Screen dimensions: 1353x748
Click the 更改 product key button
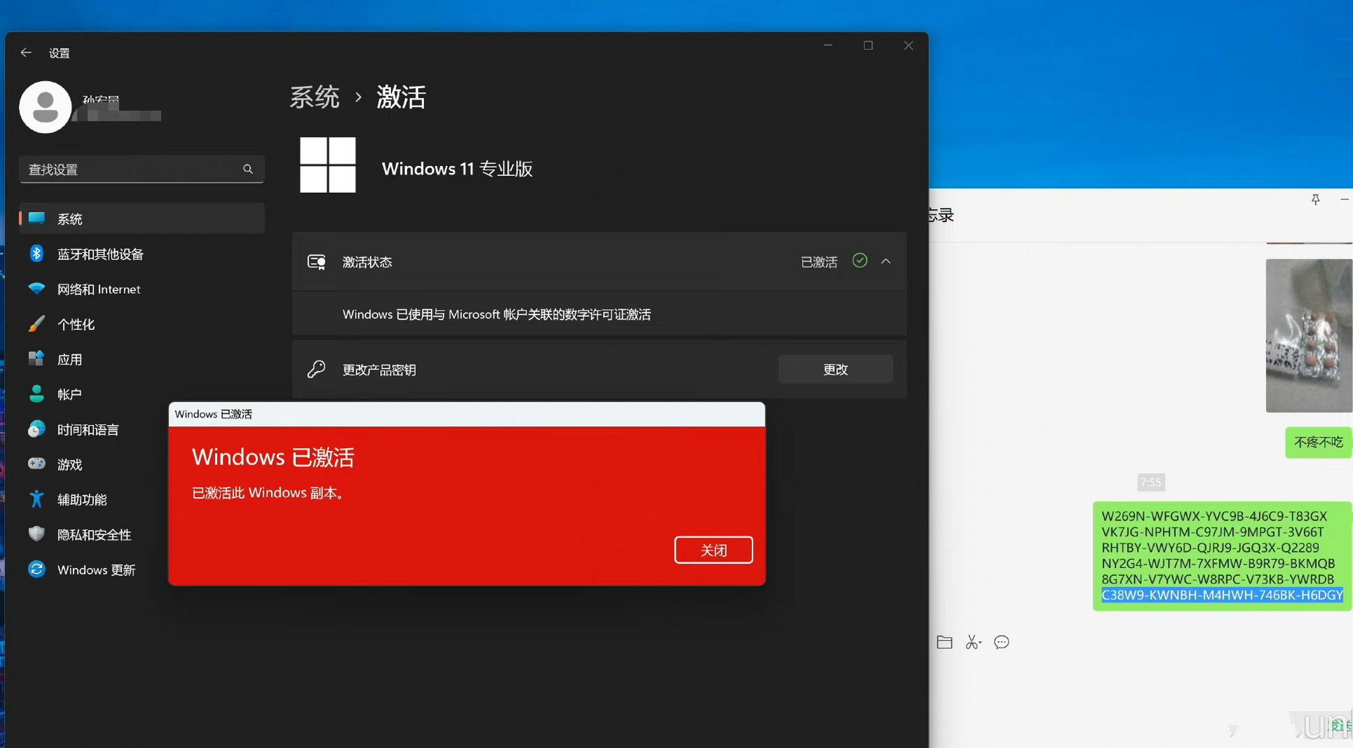coord(836,369)
